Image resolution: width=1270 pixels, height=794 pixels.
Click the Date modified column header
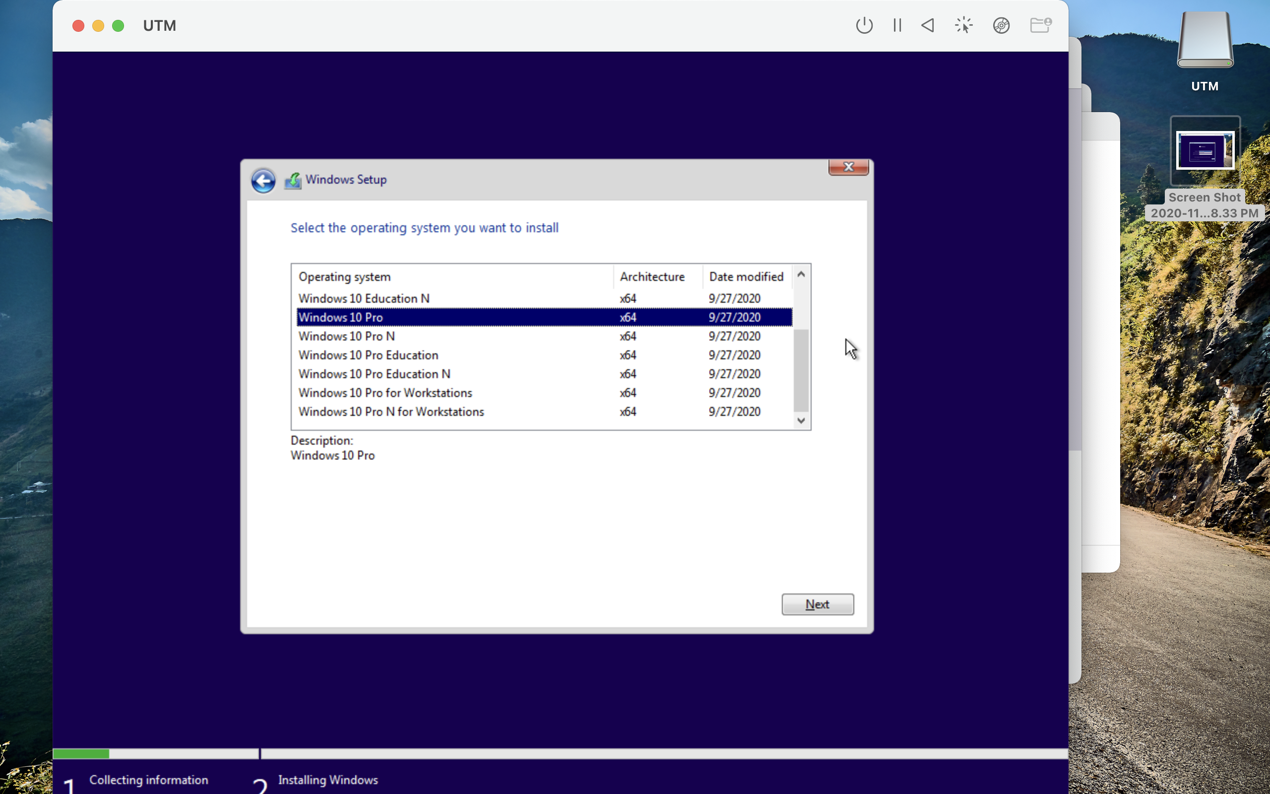(x=747, y=277)
